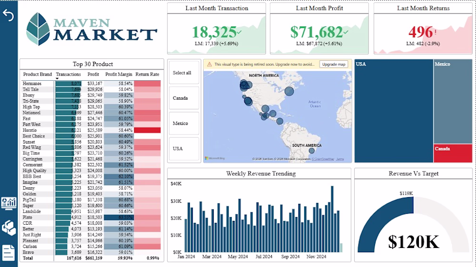
Task: Select the Canada red block in treemap
Action: tap(453, 153)
